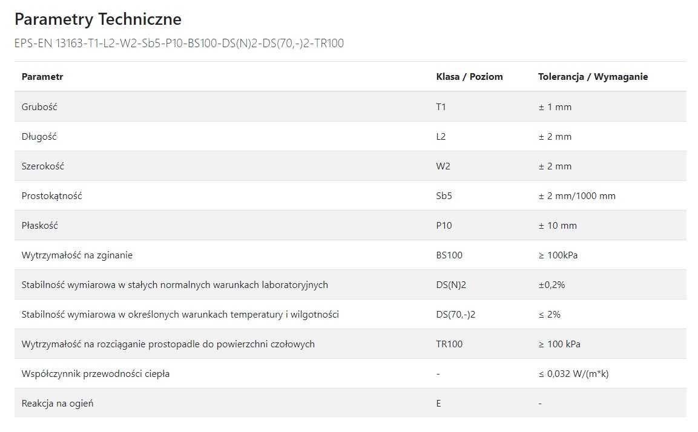The height and width of the screenshot is (432, 698).
Task: Click the Szerokość row label
Action: [x=43, y=166]
